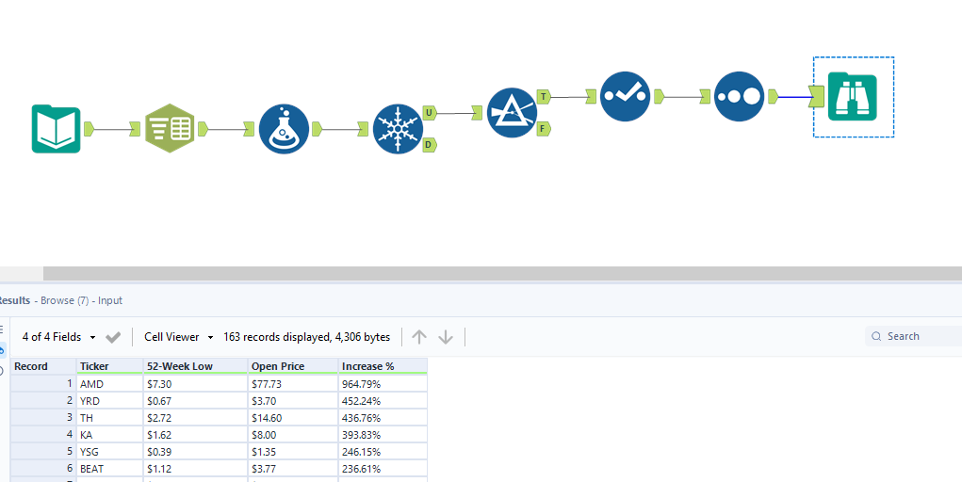
Task: Click the green hexagon Text To Columns tool
Action: pyautogui.click(x=170, y=129)
